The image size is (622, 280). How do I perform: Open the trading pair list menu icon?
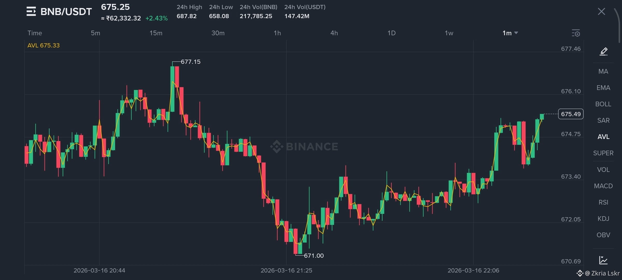tap(31, 12)
